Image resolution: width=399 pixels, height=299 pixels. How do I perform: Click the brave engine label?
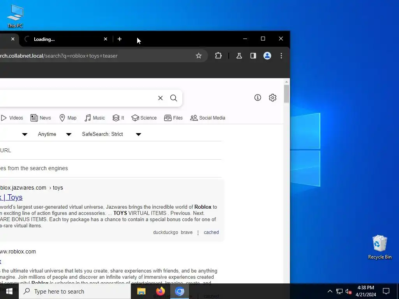187,232
